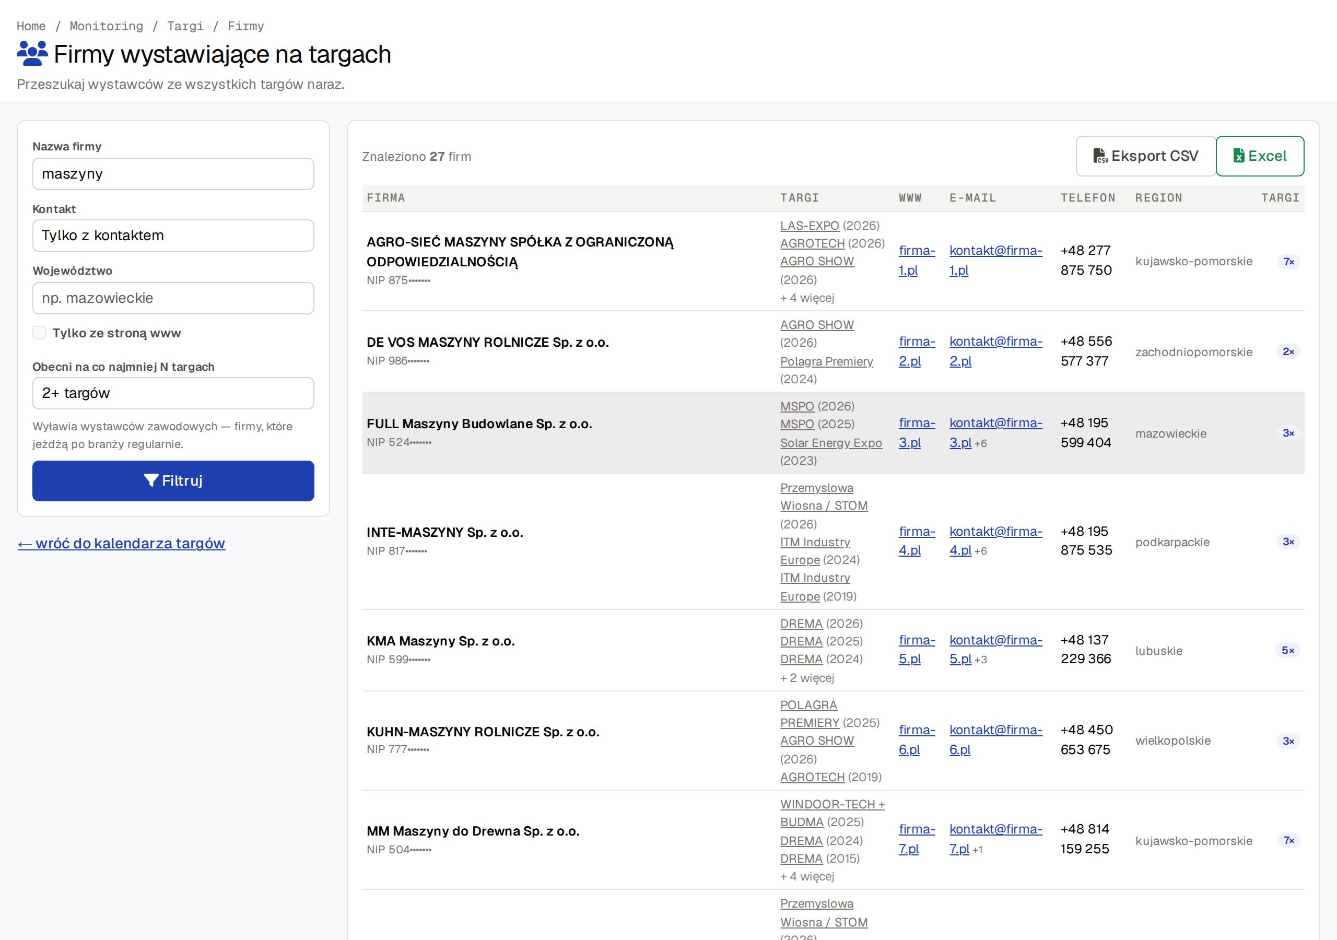Click the 'podkarpackie' region cell
Image resolution: width=1337 pixels, height=940 pixels.
tap(1172, 542)
